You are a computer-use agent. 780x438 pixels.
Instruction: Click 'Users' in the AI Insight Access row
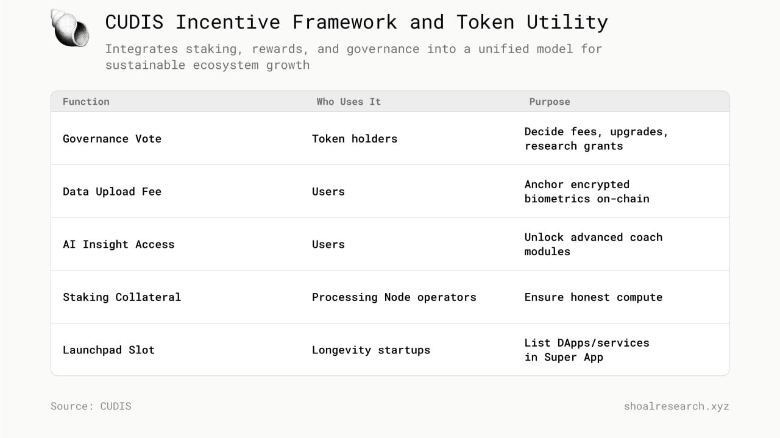click(328, 244)
